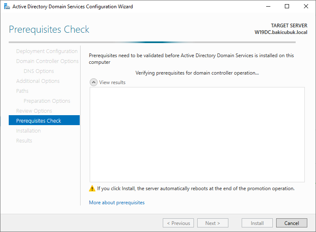The height and width of the screenshot is (232, 316).
Task: Maximize the wizard window
Action: point(287,7)
